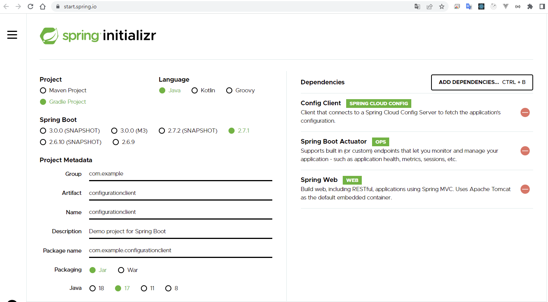Select Spring Boot 2.7.2 (SNAPSHOT)
This screenshot has width=548, height=302.
point(188,131)
